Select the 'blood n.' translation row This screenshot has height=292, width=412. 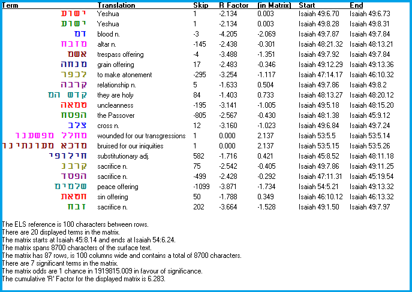(109, 34)
